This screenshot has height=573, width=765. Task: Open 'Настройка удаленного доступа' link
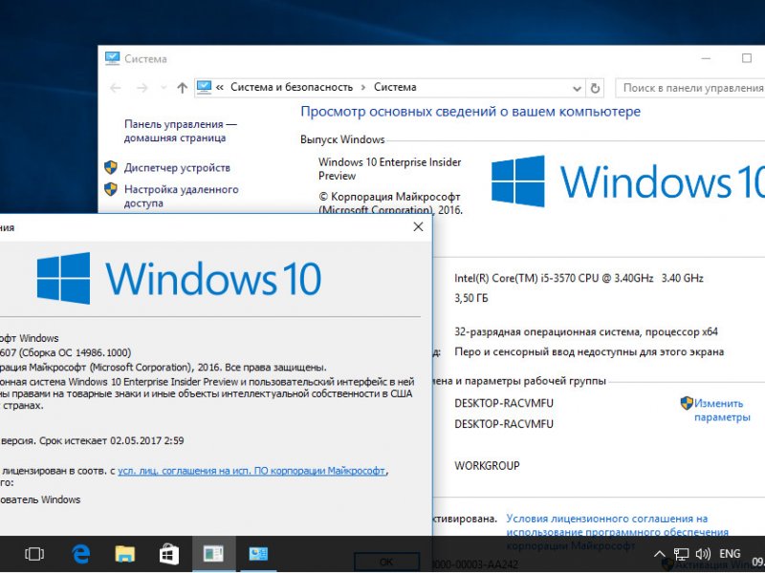click(181, 196)
